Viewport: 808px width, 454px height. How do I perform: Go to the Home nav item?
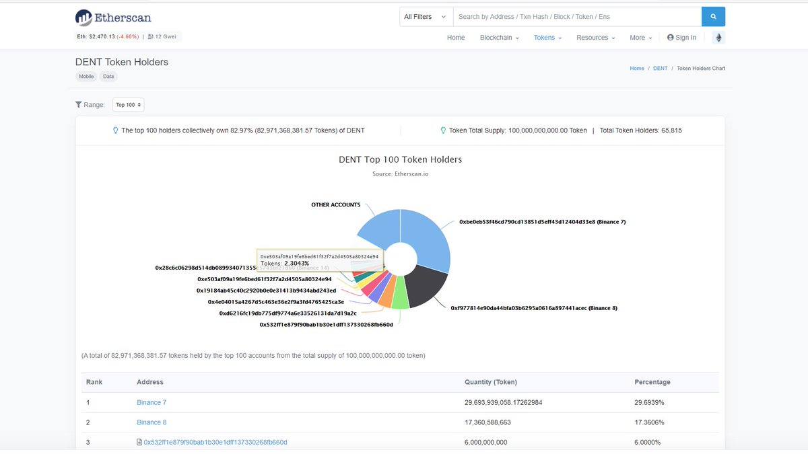456,38
